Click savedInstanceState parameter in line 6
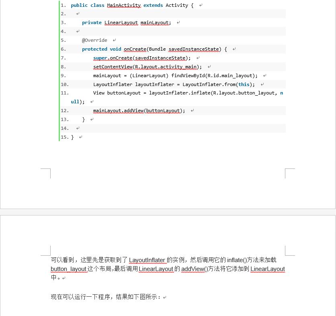Image resolution: width=336 pixels, height=316 pixels. tap(195, 49)
